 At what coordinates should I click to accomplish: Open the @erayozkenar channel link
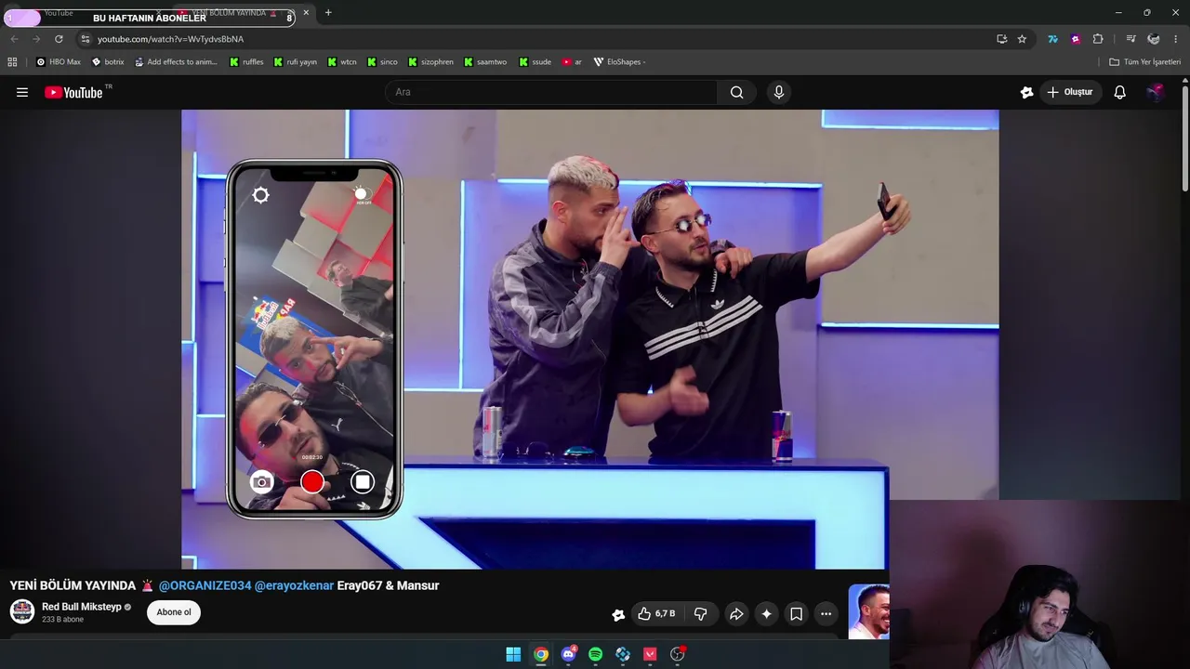[294, 585]
